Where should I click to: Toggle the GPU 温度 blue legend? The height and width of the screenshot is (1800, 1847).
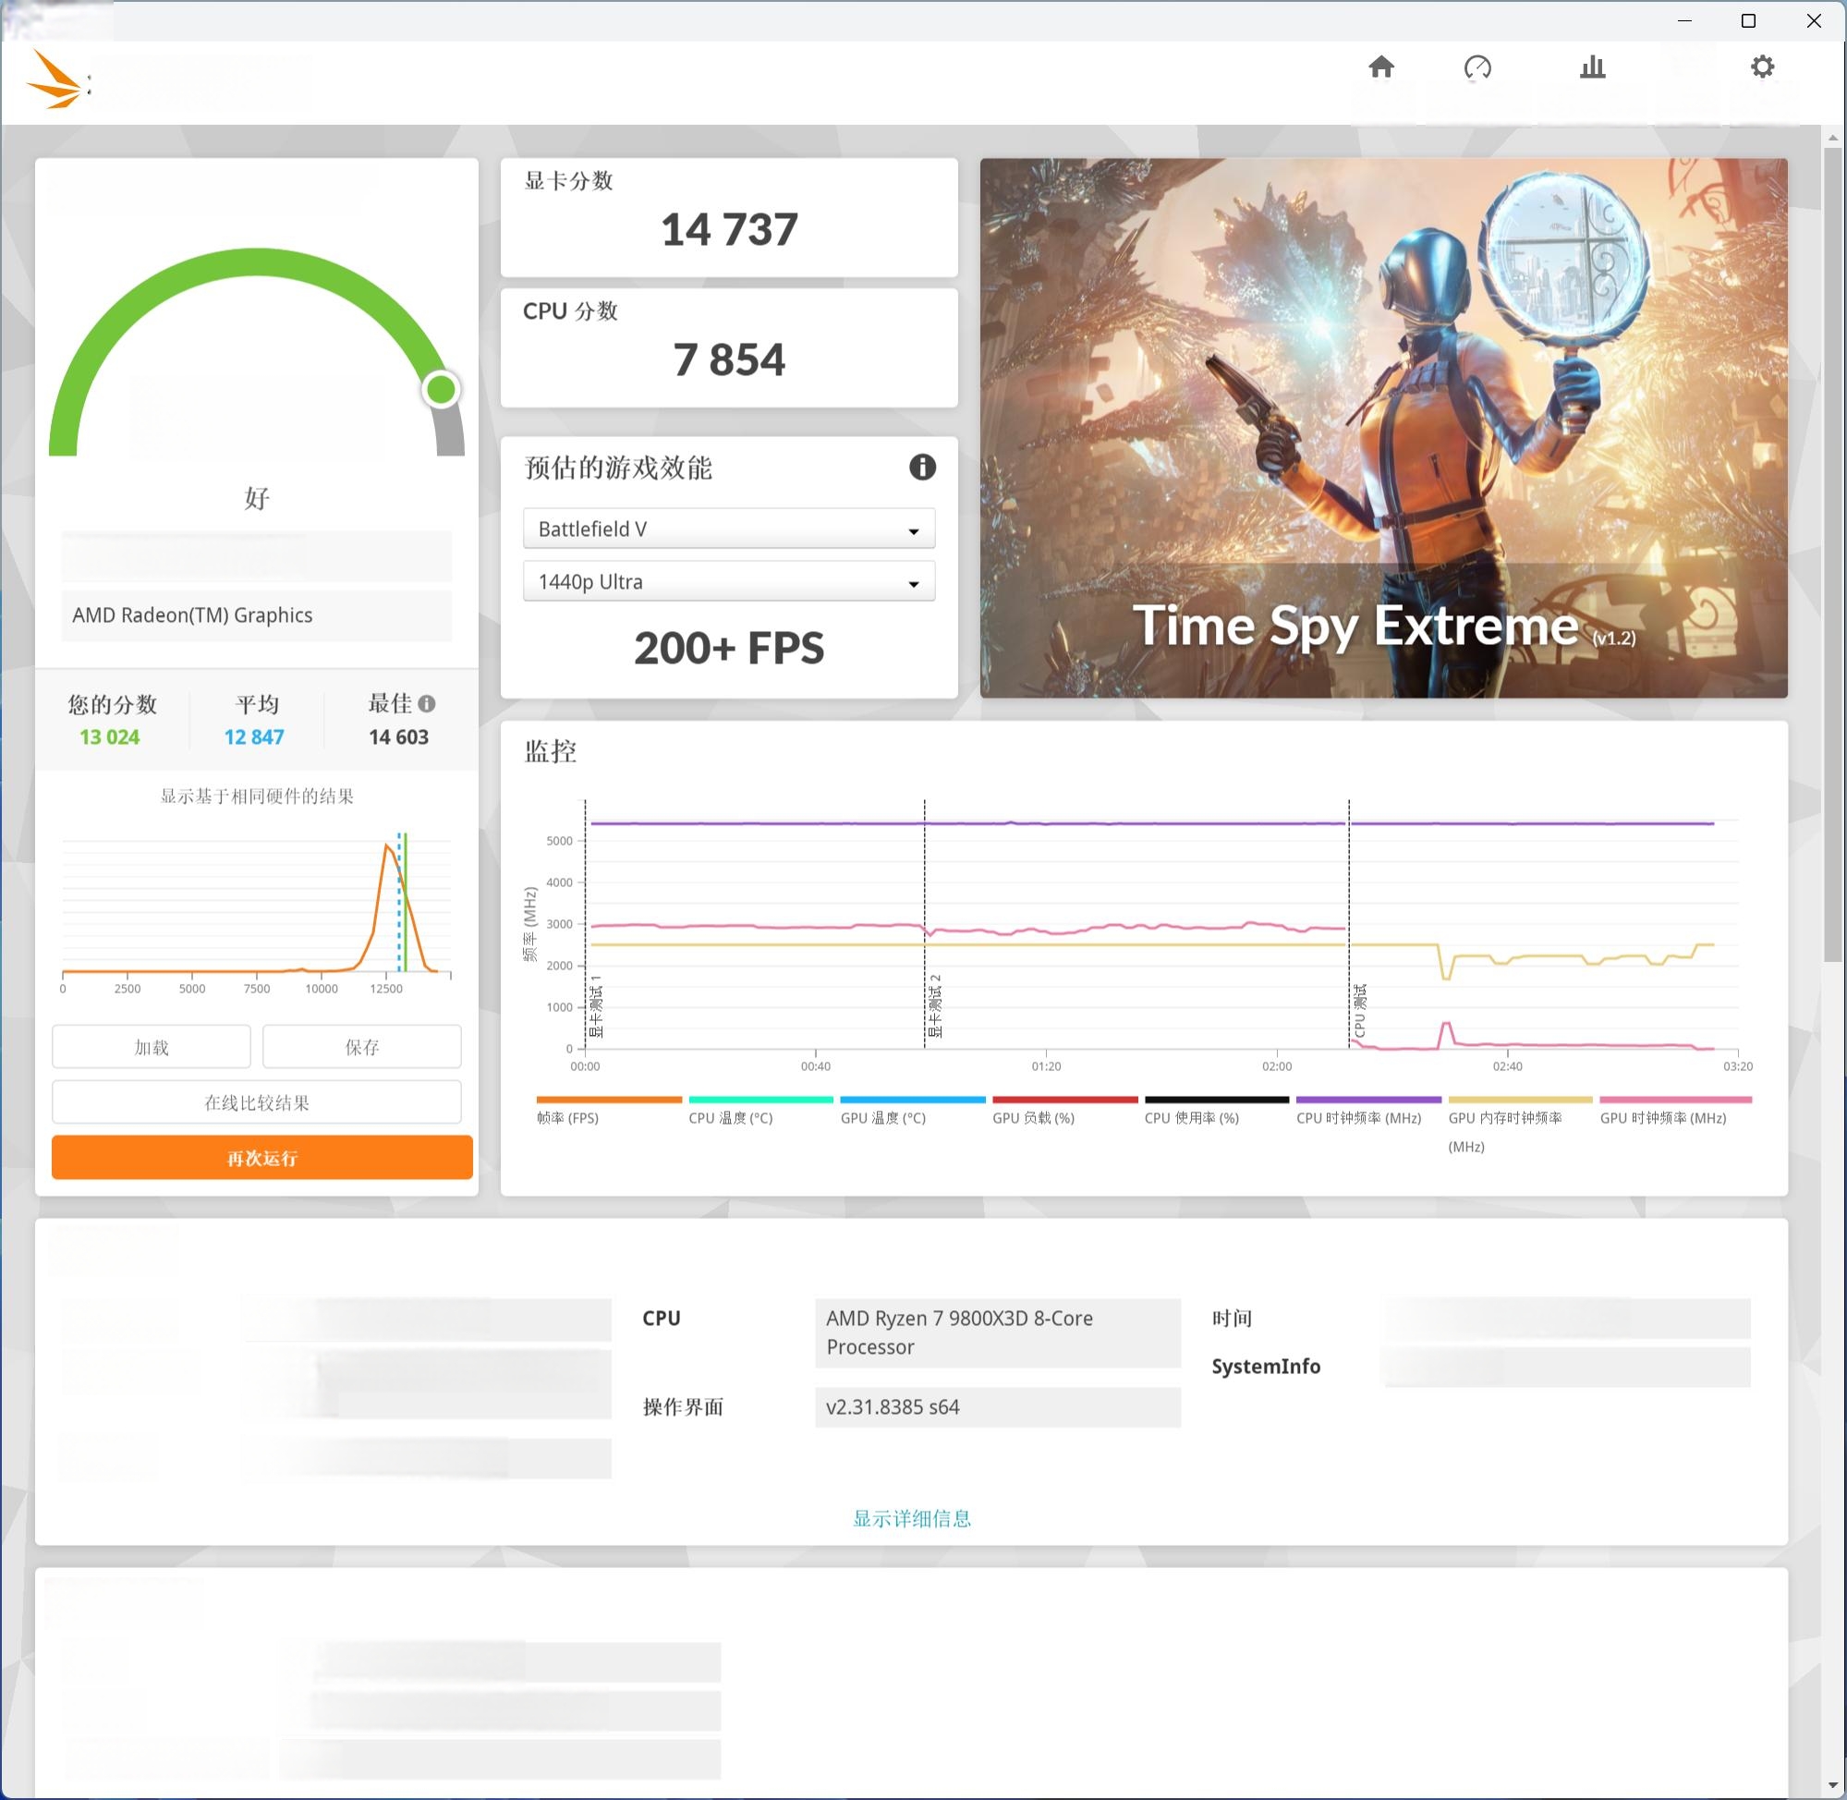pyautogui.click(x=912, y=1110)
